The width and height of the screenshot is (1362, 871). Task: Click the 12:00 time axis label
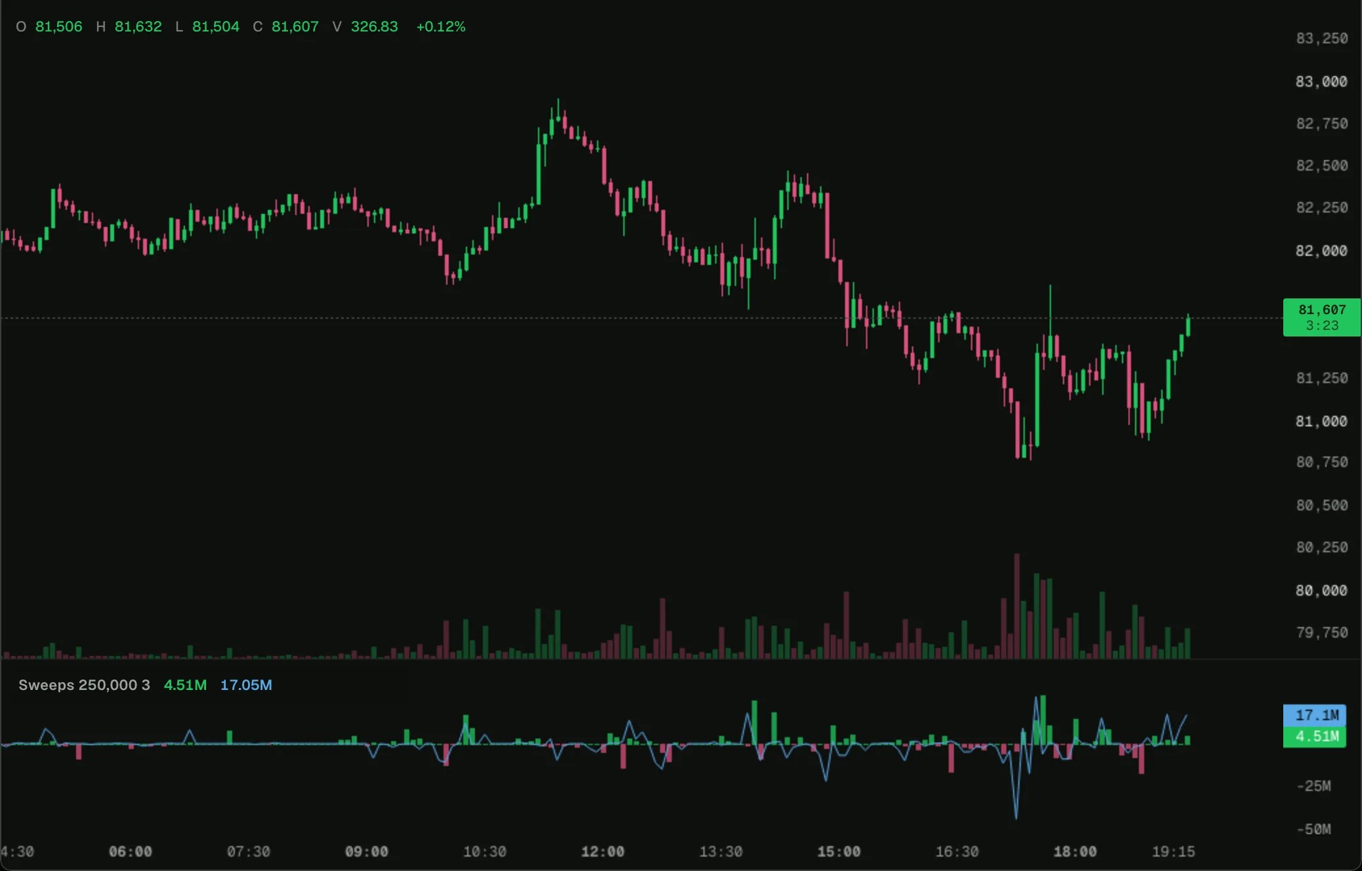[602, 851]
